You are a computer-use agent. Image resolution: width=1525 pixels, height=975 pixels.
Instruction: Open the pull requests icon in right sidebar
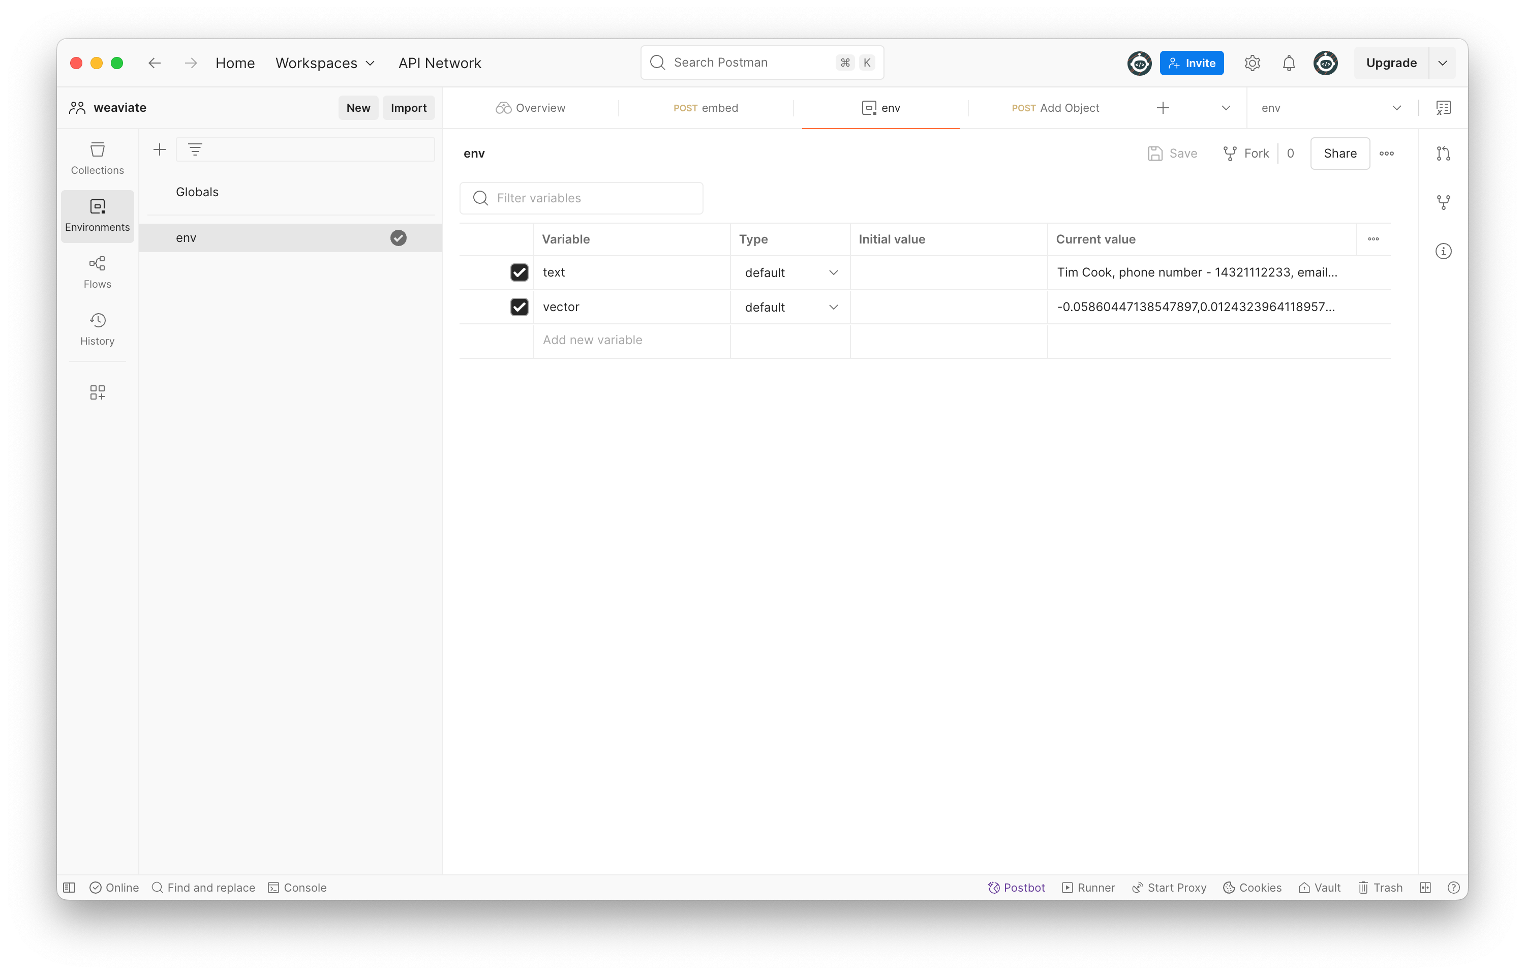(1443, 153)
